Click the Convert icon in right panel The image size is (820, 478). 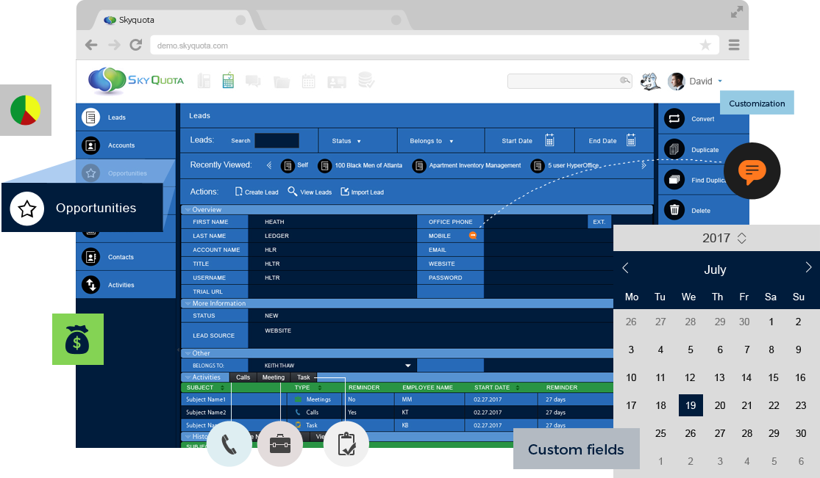click(x=674, y=119)
